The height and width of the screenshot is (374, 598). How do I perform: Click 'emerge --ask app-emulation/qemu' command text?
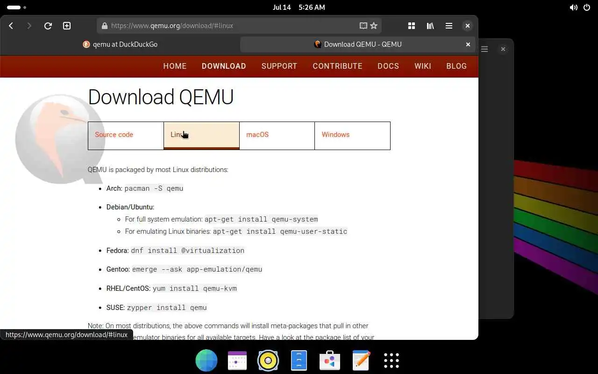click(197, 269)
